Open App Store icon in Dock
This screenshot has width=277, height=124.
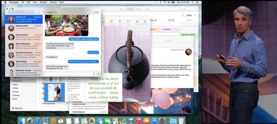(154, 121)
